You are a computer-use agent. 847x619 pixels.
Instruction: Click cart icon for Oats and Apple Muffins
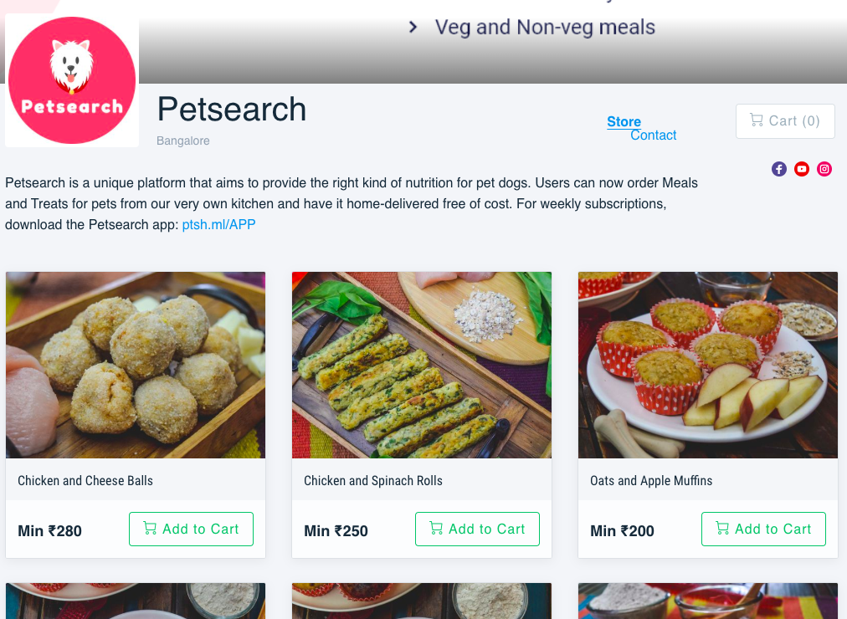click(723, 529)
